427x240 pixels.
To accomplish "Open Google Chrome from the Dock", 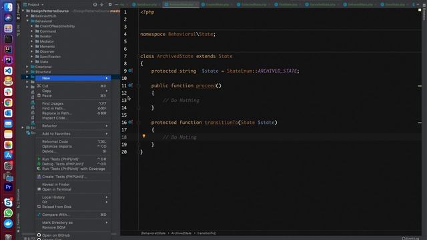I will [8, 103].
